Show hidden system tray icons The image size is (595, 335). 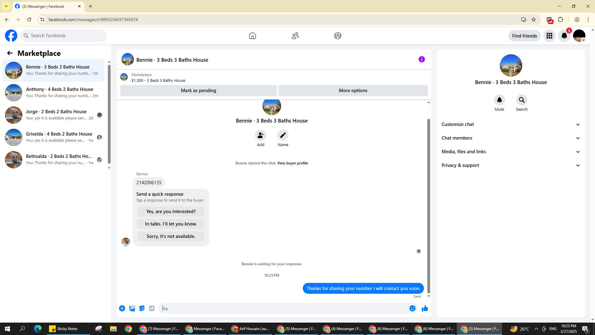coord(536,329)
